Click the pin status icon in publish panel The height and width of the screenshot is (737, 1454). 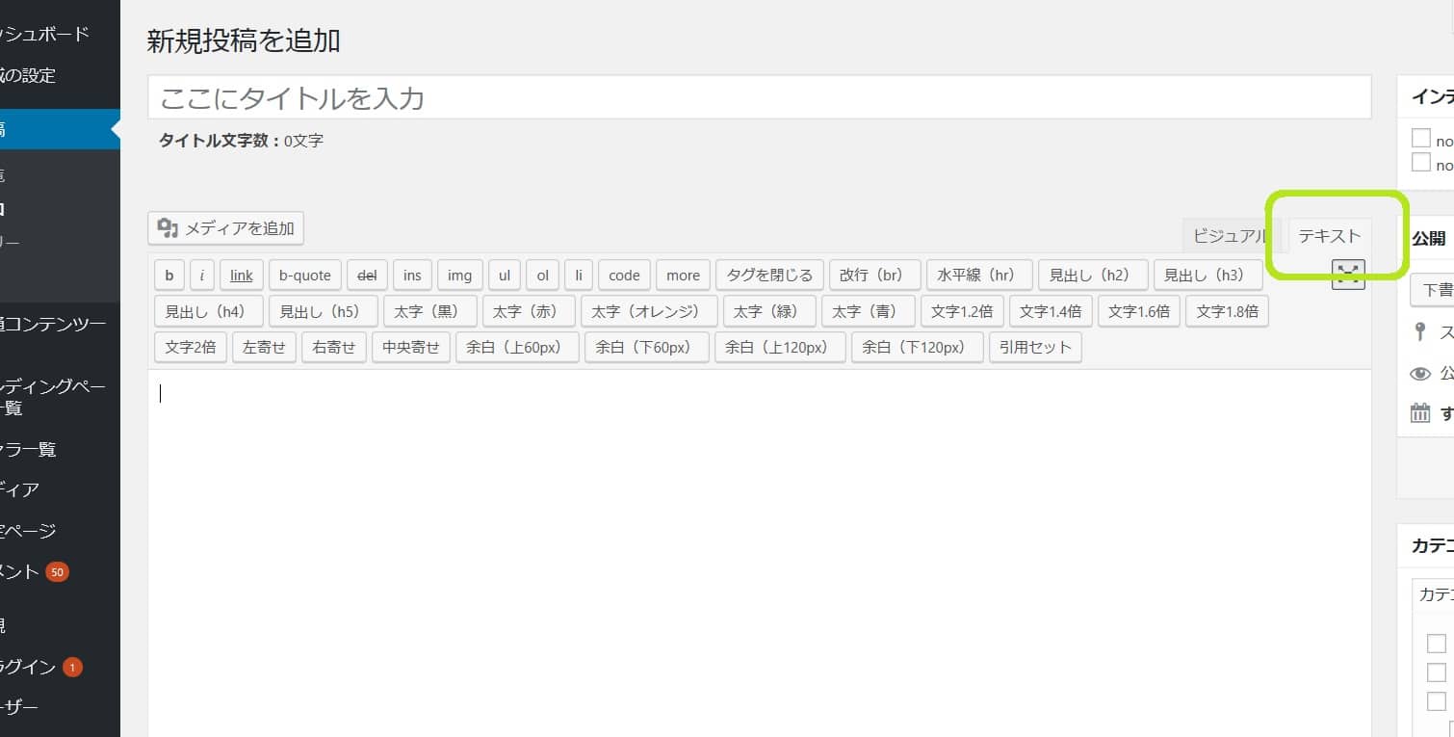1419,332
